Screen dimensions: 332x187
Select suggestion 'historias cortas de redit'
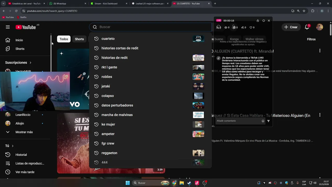(150, 48)
